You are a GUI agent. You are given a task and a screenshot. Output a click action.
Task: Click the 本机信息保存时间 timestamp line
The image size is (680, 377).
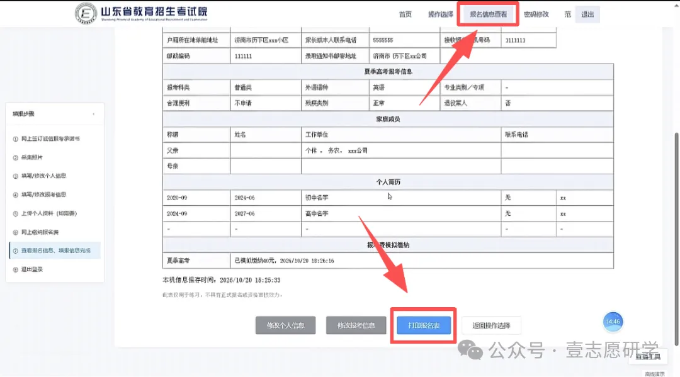221,280
